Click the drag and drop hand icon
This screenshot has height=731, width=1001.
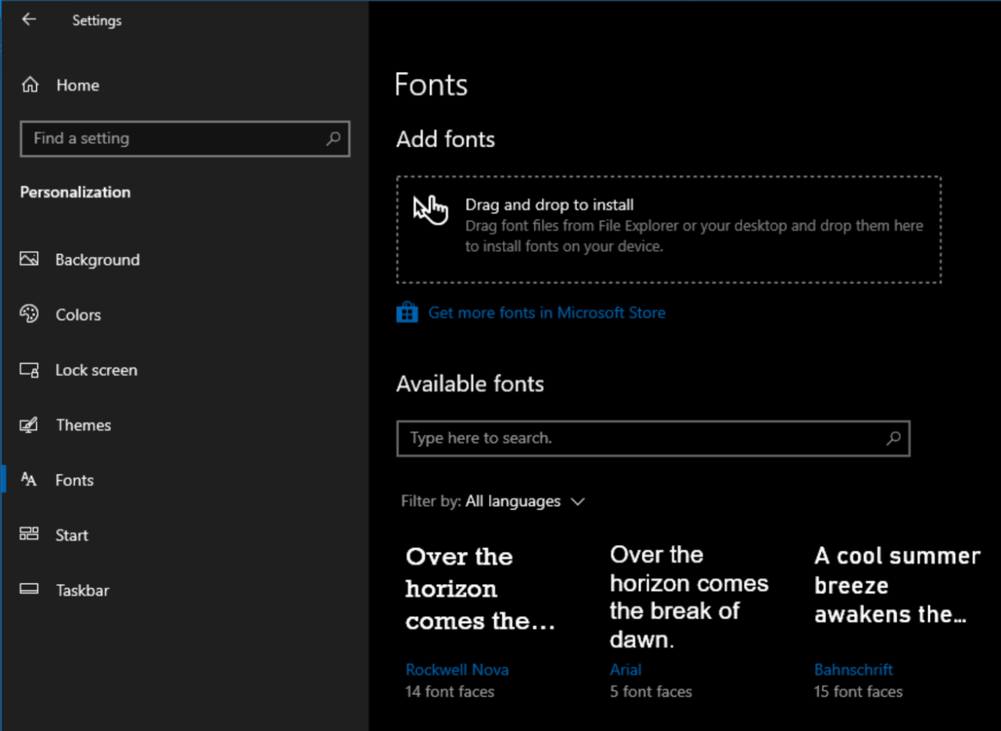click(431, 210)
